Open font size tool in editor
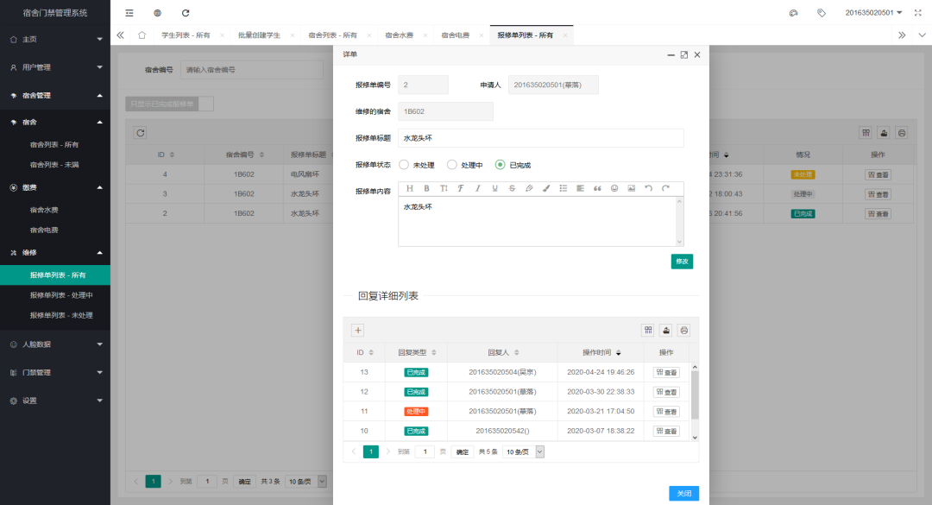Viewport: 932px width, 505px height. [444, 188]
